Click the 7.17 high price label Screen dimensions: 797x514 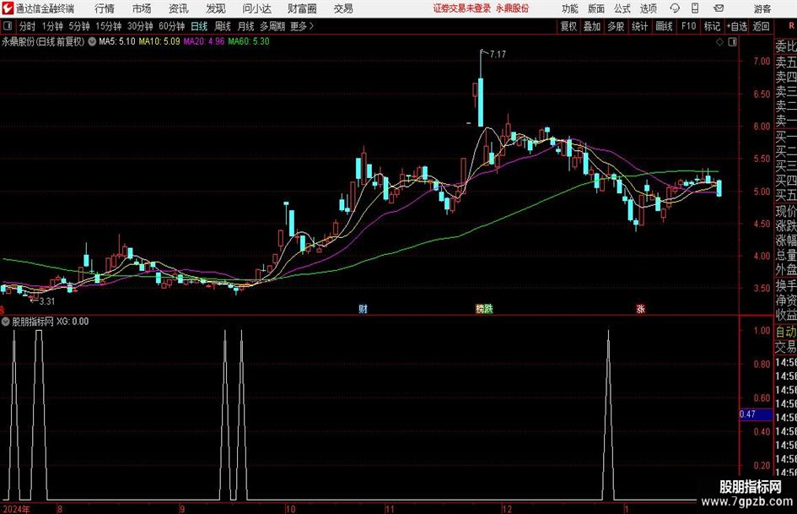[498, 54]
